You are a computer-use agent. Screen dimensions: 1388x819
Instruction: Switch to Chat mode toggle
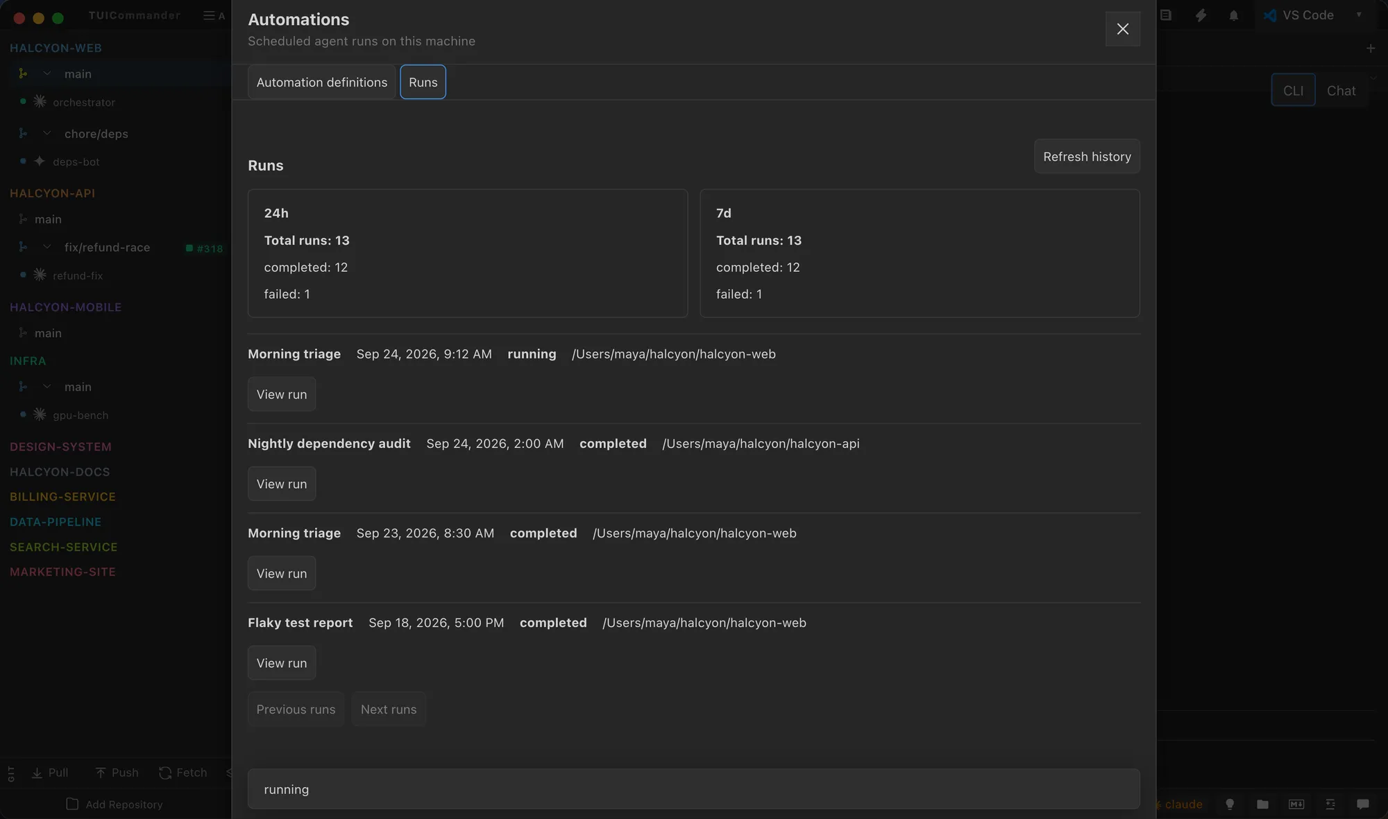[1341, 90]
